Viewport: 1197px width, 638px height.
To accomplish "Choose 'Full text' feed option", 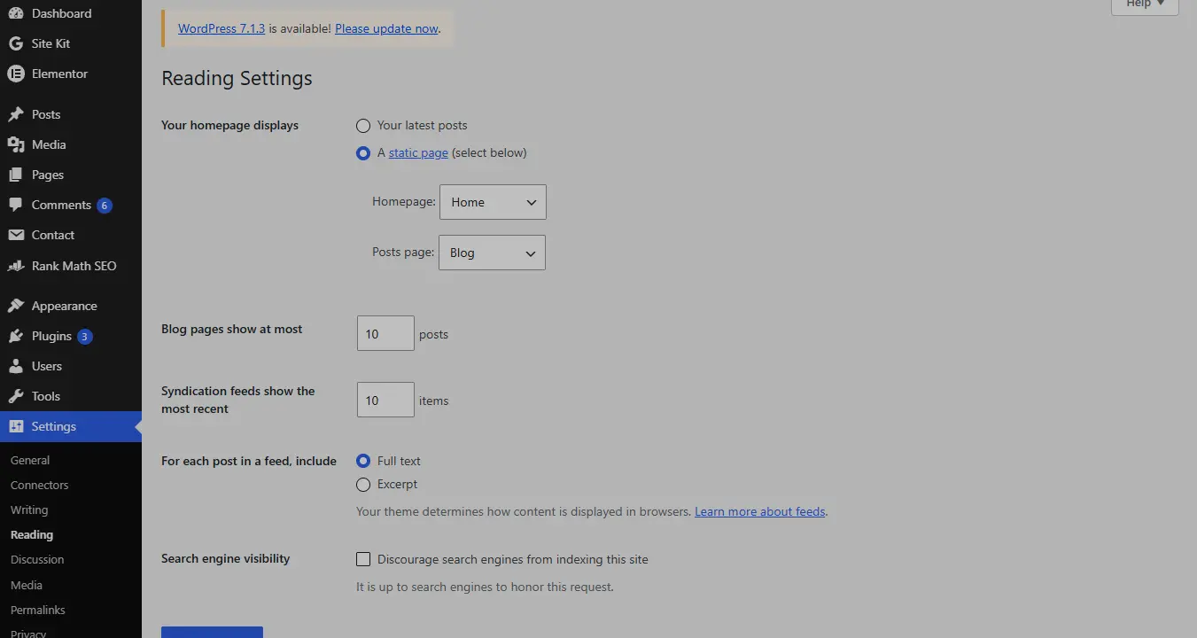I will tap(363, 461).
